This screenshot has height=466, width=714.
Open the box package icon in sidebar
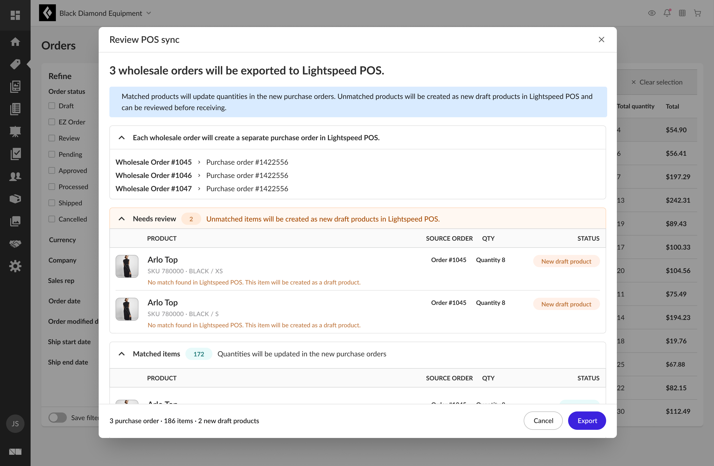click(x=15, y=199)
